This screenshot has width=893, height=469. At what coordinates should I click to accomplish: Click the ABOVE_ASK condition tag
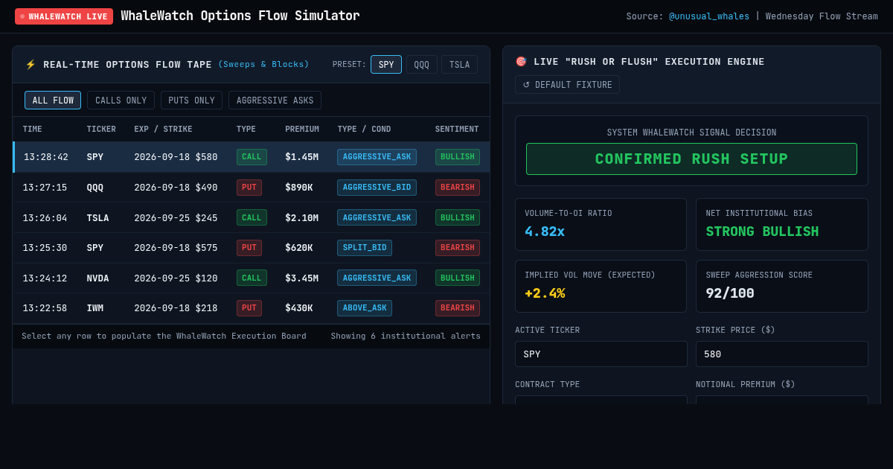click(x=365, y=308)
